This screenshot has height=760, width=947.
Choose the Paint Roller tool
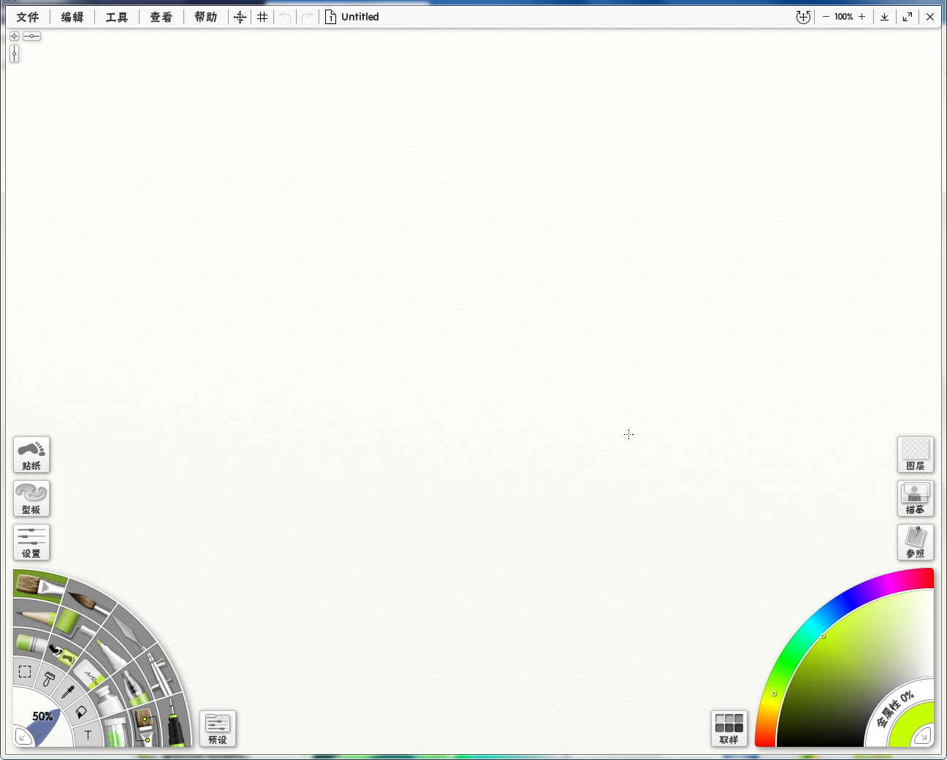click(72, 623)
